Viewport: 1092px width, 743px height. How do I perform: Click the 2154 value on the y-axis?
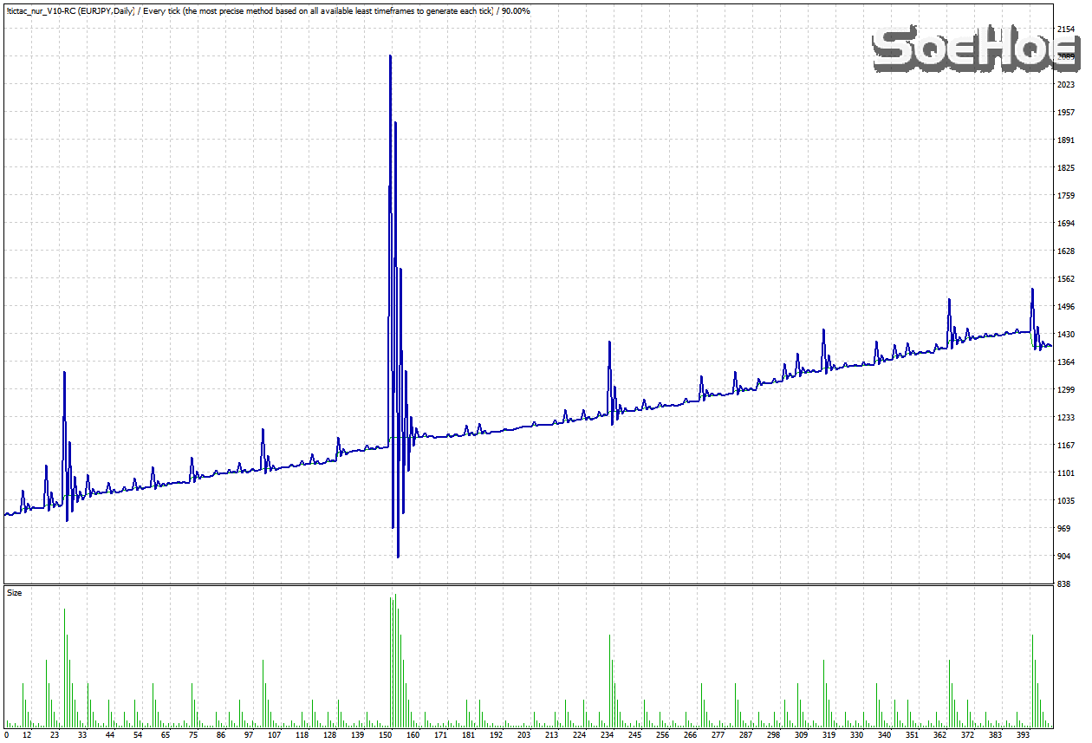click(x=1066, y=29)
